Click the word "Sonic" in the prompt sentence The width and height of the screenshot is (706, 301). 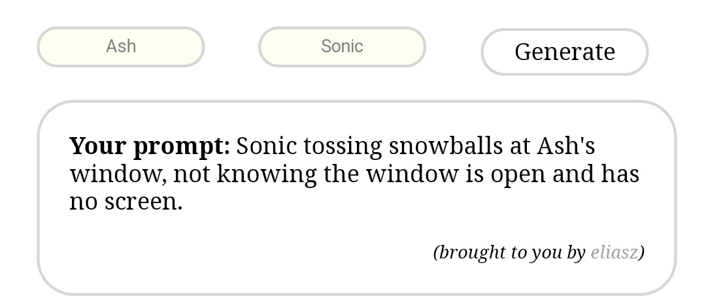tap(262, 146)
